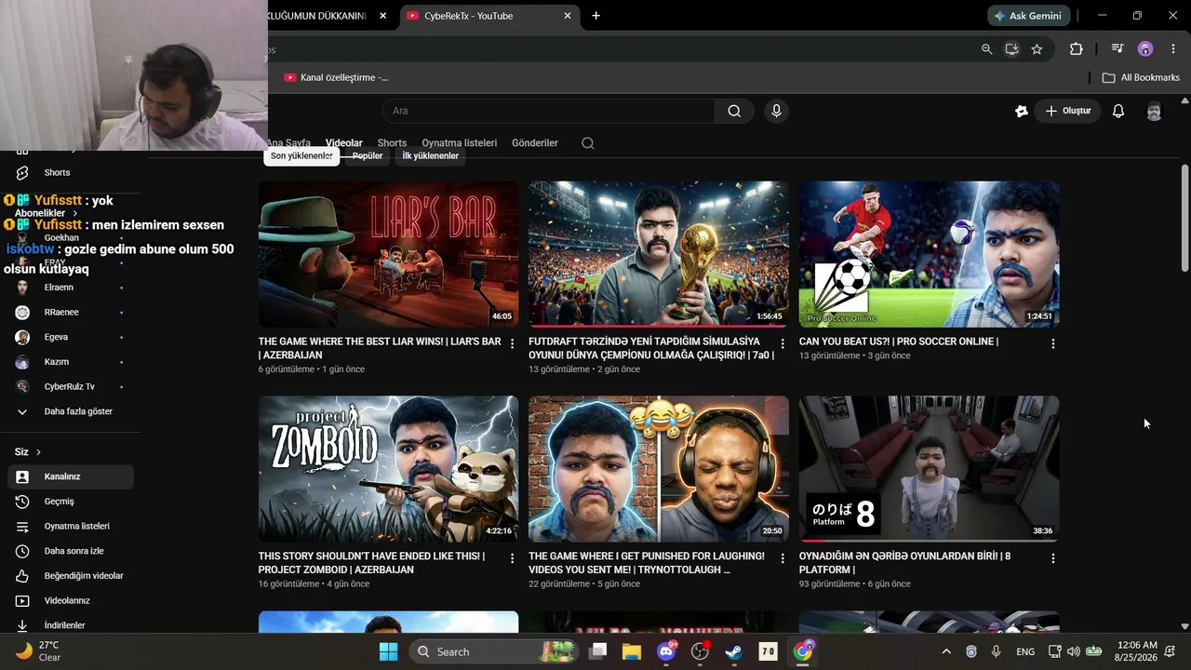Open OBS Studio from the taskbar
The height and width of the screenshot is (670, 1191).
pos(700,651)
